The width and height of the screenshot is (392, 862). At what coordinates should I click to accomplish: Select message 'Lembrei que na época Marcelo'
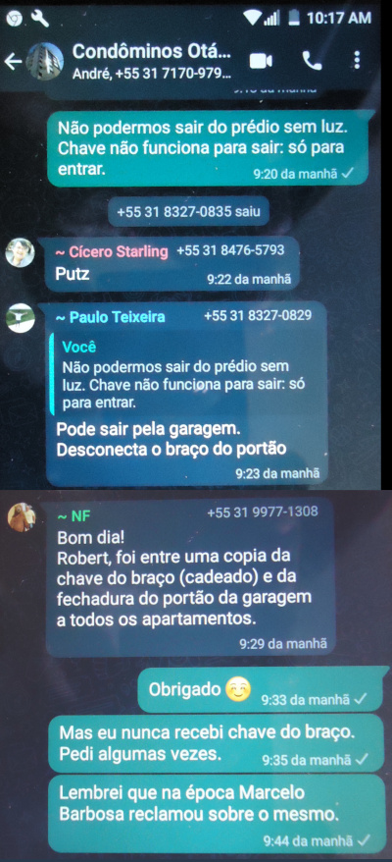tap(214, 813)
